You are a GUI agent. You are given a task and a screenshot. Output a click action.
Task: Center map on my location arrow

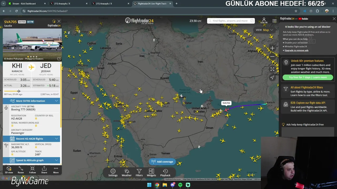pyautogui.click(x=272, y=77)
